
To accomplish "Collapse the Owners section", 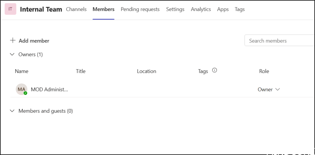I will [12, 55].
